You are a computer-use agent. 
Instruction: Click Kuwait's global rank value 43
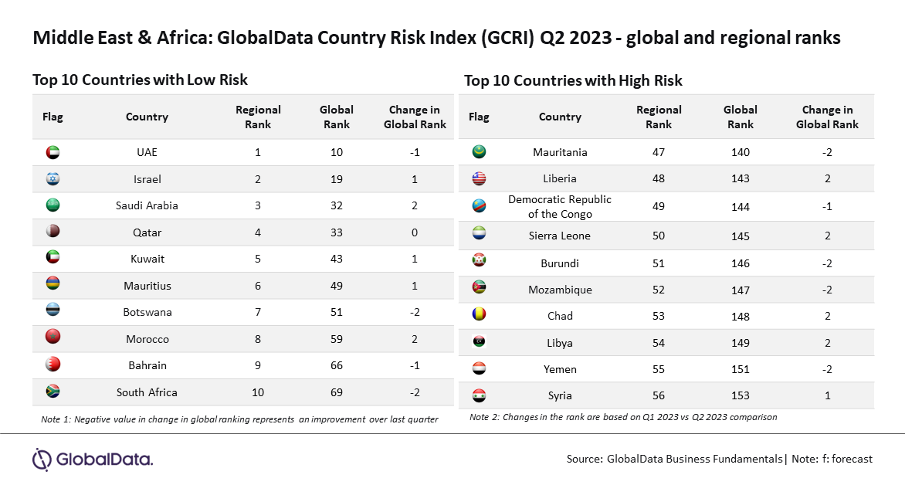337,259
